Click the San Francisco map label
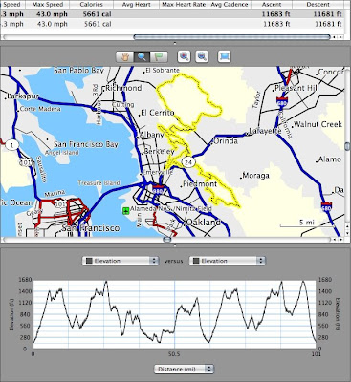The height and width of the screenshot is (382, 351). [x=91, y=228]
